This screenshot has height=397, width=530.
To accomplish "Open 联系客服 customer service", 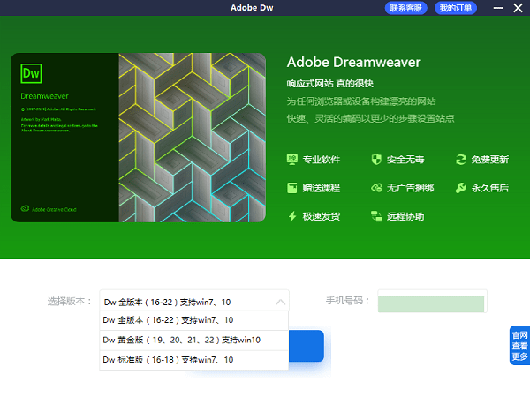I will pyautogui.click(x=406, y=8).
